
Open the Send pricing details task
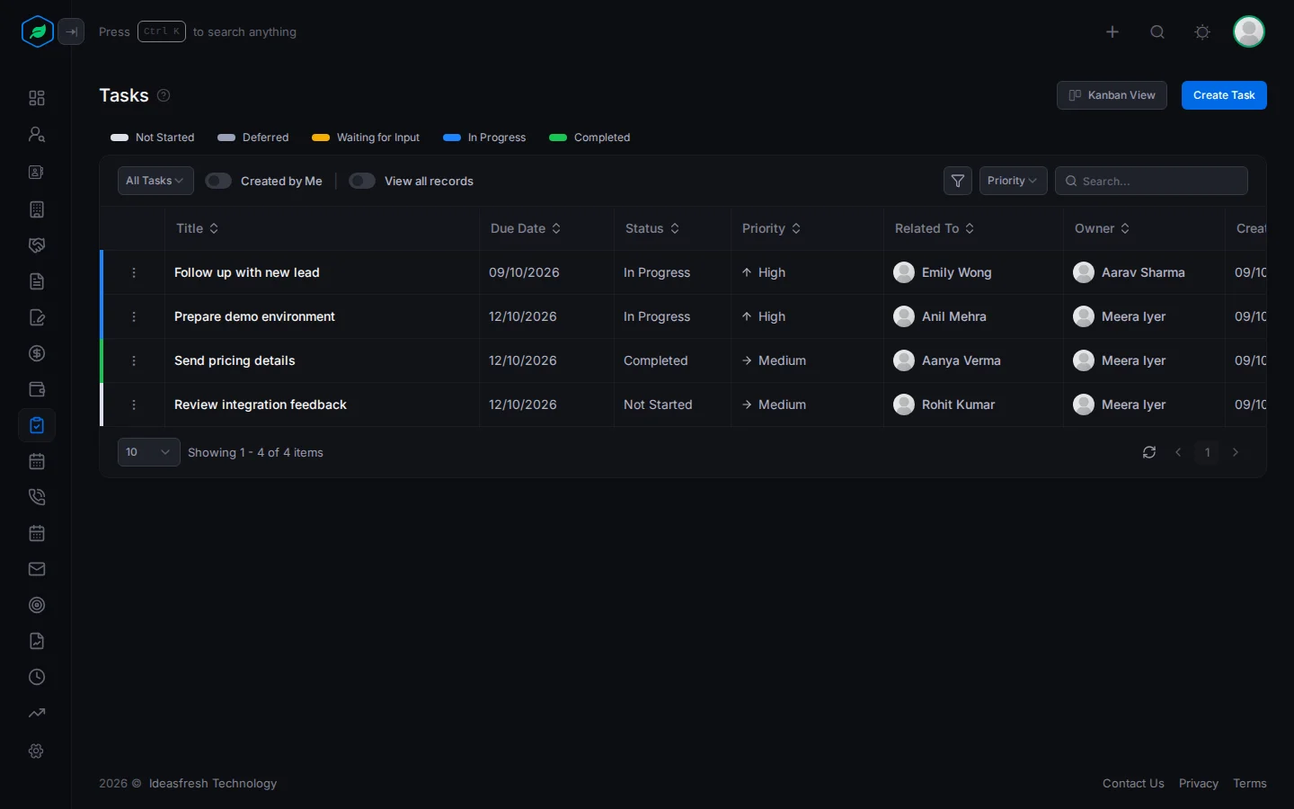pos(235,360)
